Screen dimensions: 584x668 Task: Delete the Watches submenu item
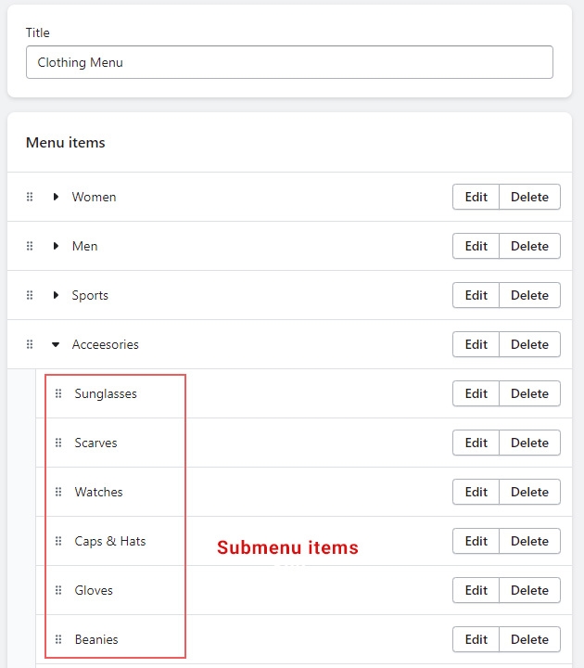point(529,492)
